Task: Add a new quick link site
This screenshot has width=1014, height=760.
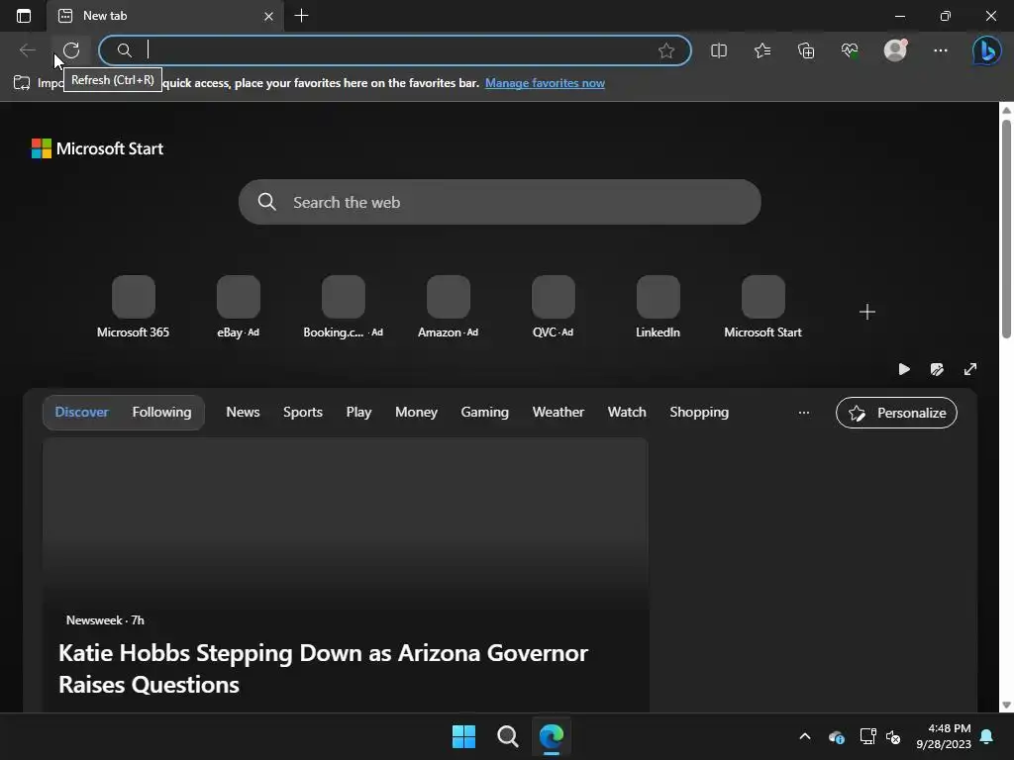Action: click(x=867, y=312)
